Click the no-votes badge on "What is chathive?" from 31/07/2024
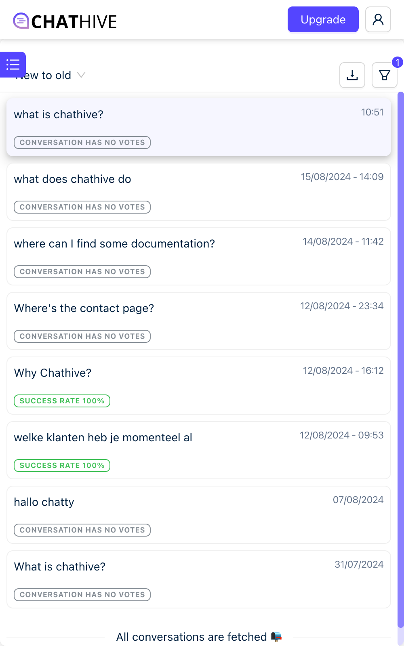Image resolution: width=404 pixels, height=646 pixels. [x=82, y=595]
